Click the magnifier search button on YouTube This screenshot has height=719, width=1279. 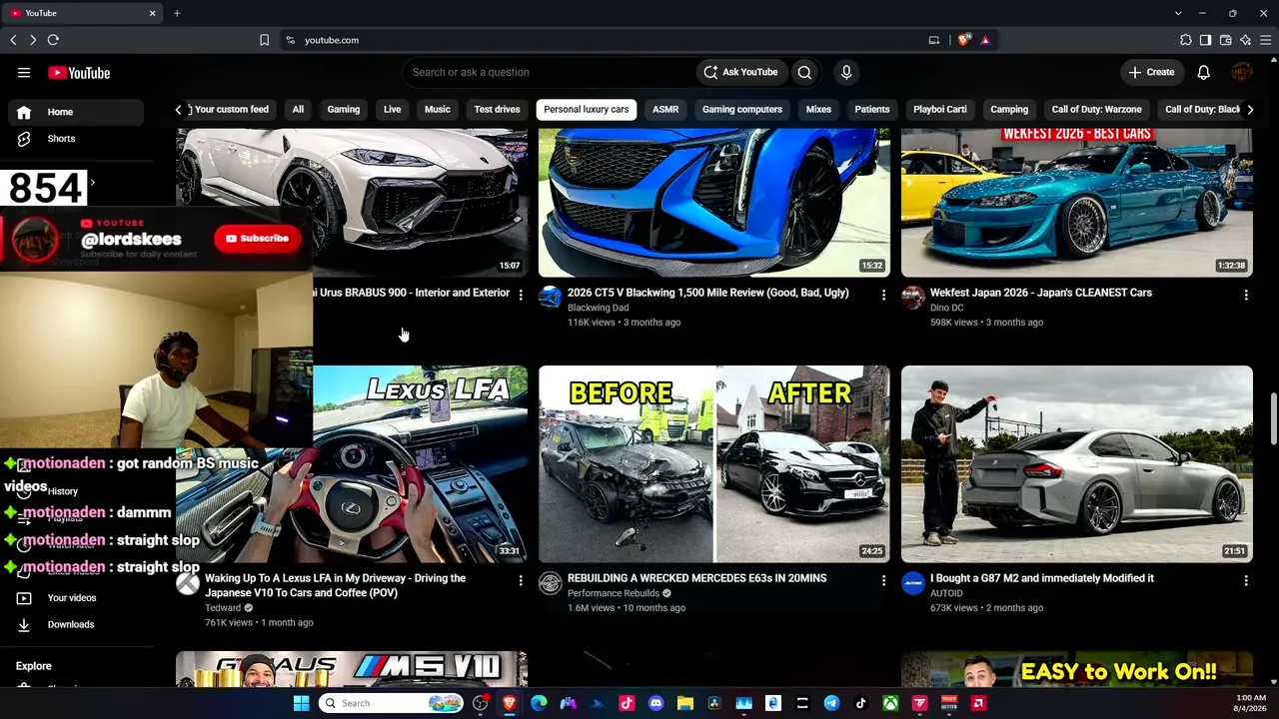click(x=804, y=72)
